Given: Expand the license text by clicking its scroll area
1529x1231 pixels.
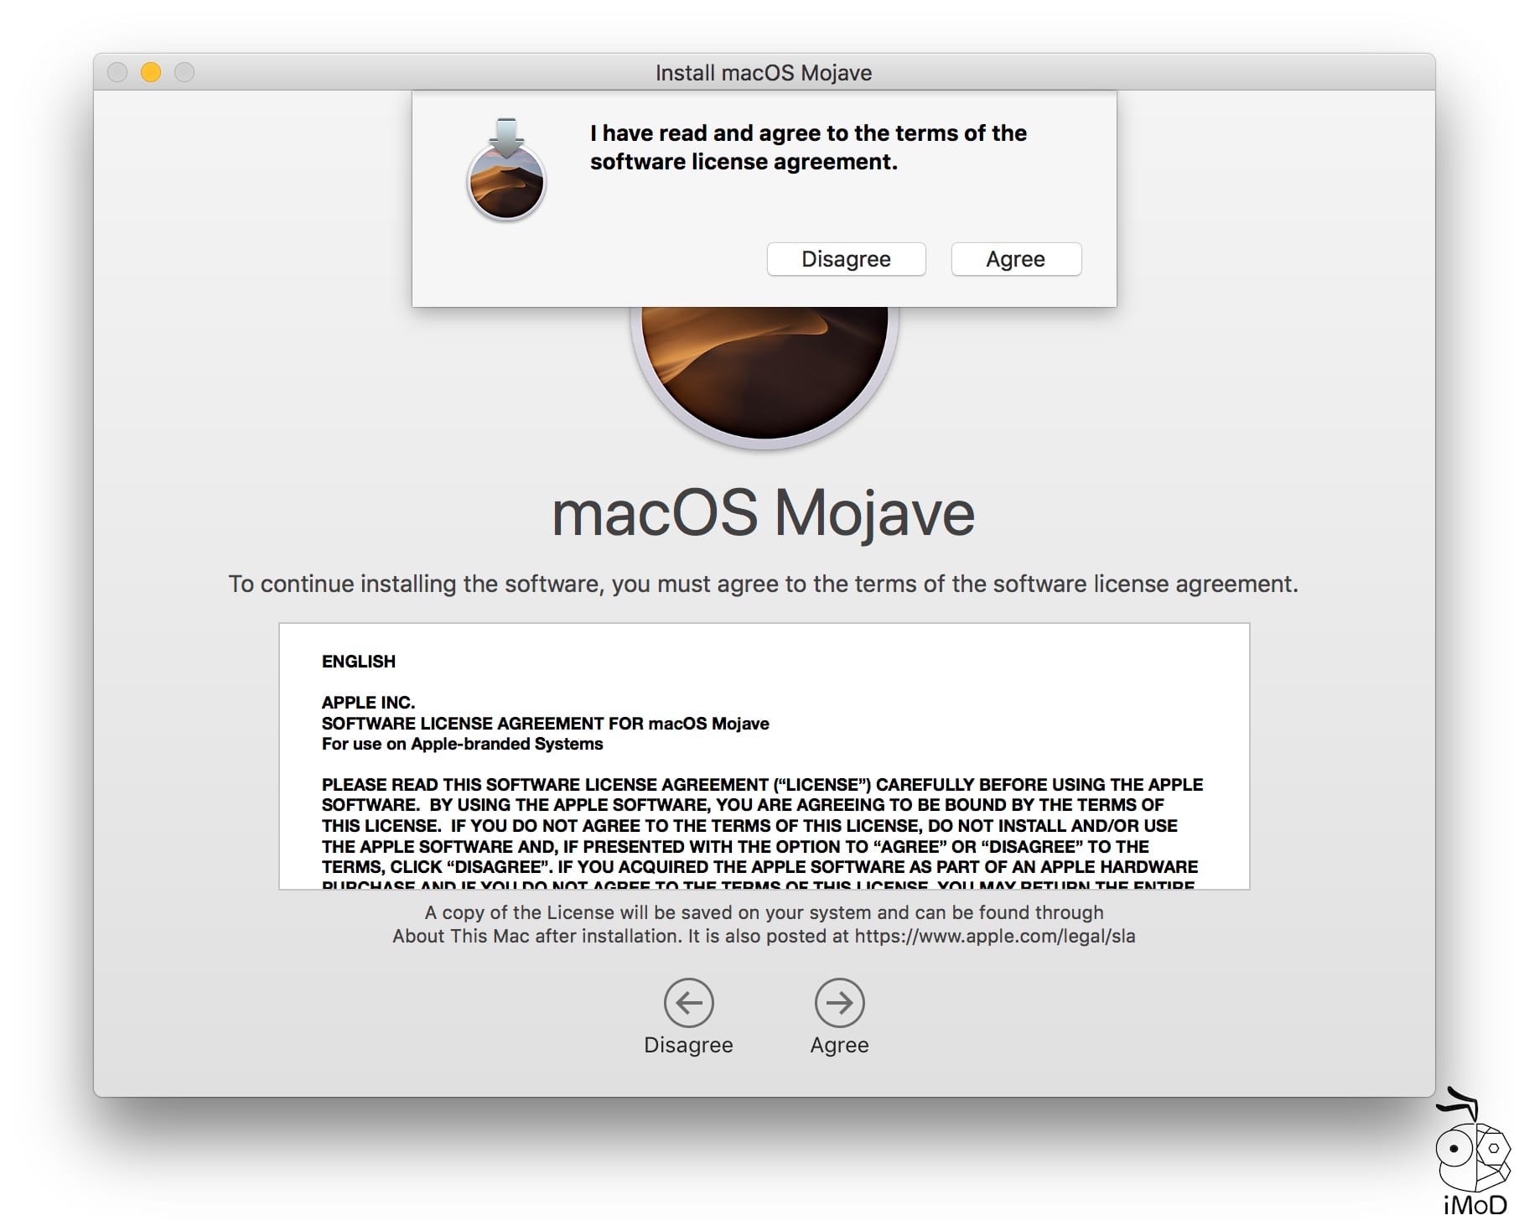Looking at the screenshot, I should (x=763, y=755).
